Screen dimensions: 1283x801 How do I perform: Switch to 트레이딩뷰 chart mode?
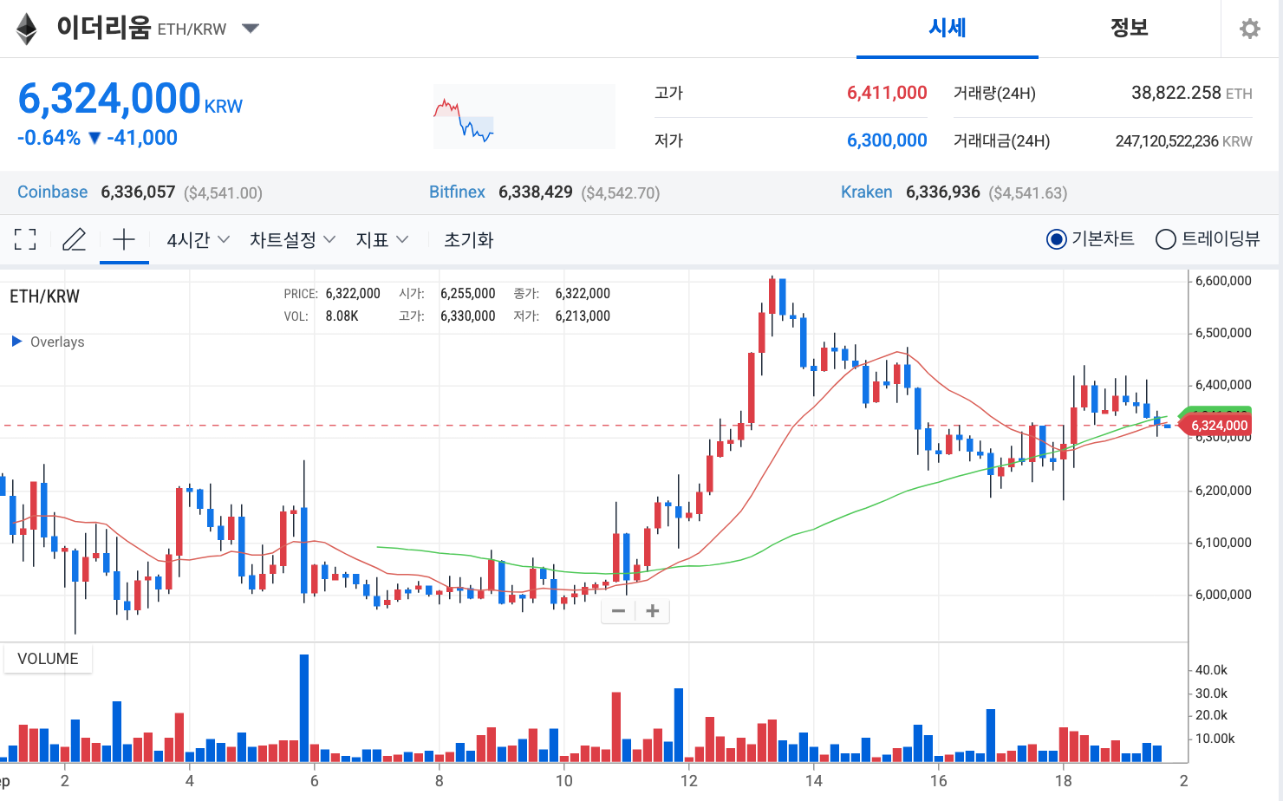point(1166,239)
